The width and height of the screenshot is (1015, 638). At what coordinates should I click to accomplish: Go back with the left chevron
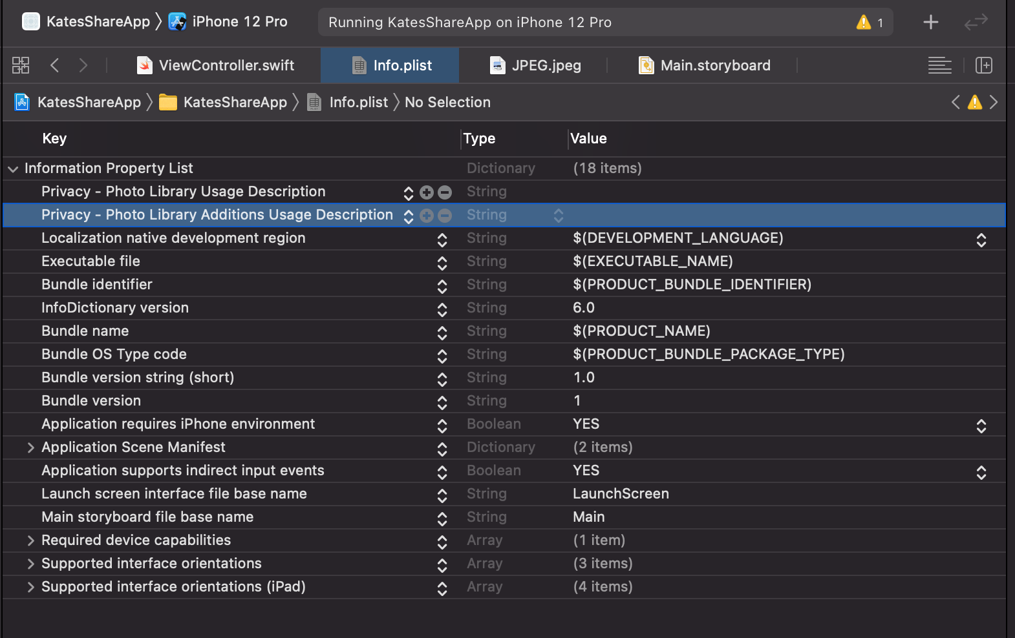point(55,65)
